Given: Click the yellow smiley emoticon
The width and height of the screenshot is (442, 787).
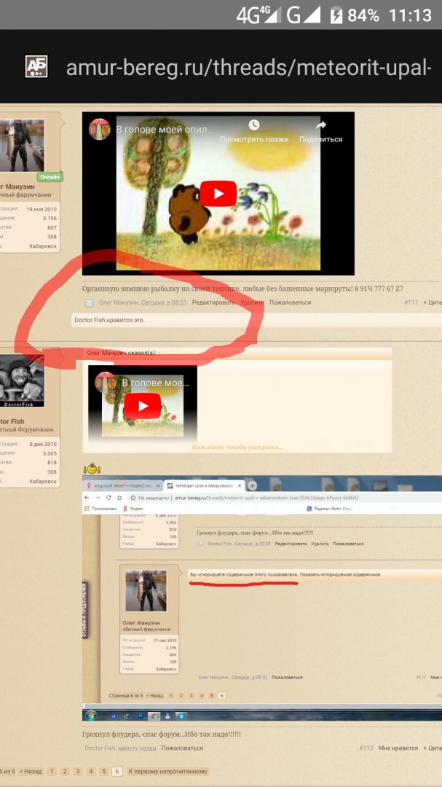Looking at the screenshot, I should coord(92,469).
